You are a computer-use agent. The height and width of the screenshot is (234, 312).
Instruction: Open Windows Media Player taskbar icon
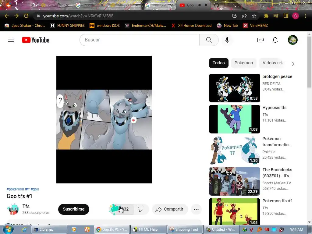click(x=74, y=230)
